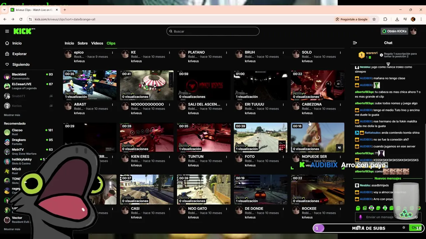
Task: Click the browser reload button
Action: click(21, 19)
